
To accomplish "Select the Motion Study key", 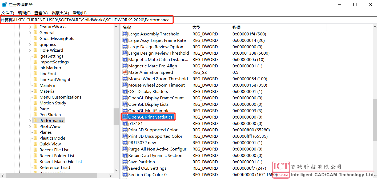I will click(53, 103).
